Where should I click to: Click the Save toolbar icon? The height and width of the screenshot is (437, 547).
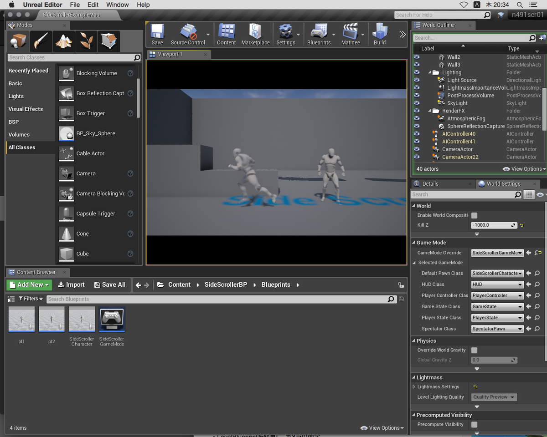(x=157, y=35)
